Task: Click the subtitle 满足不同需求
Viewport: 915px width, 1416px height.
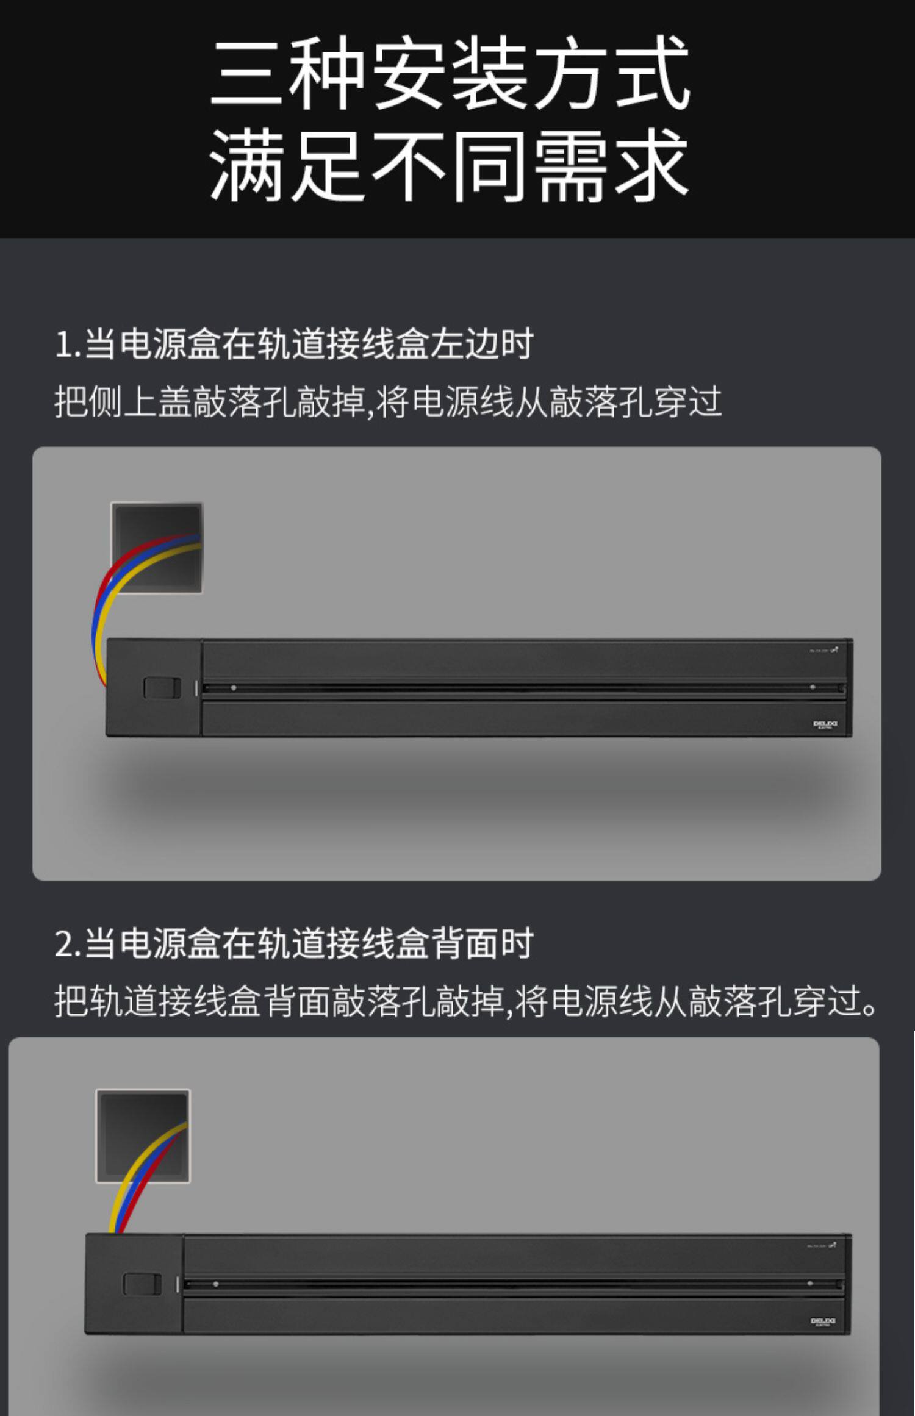Action: (x=450, y=165)
